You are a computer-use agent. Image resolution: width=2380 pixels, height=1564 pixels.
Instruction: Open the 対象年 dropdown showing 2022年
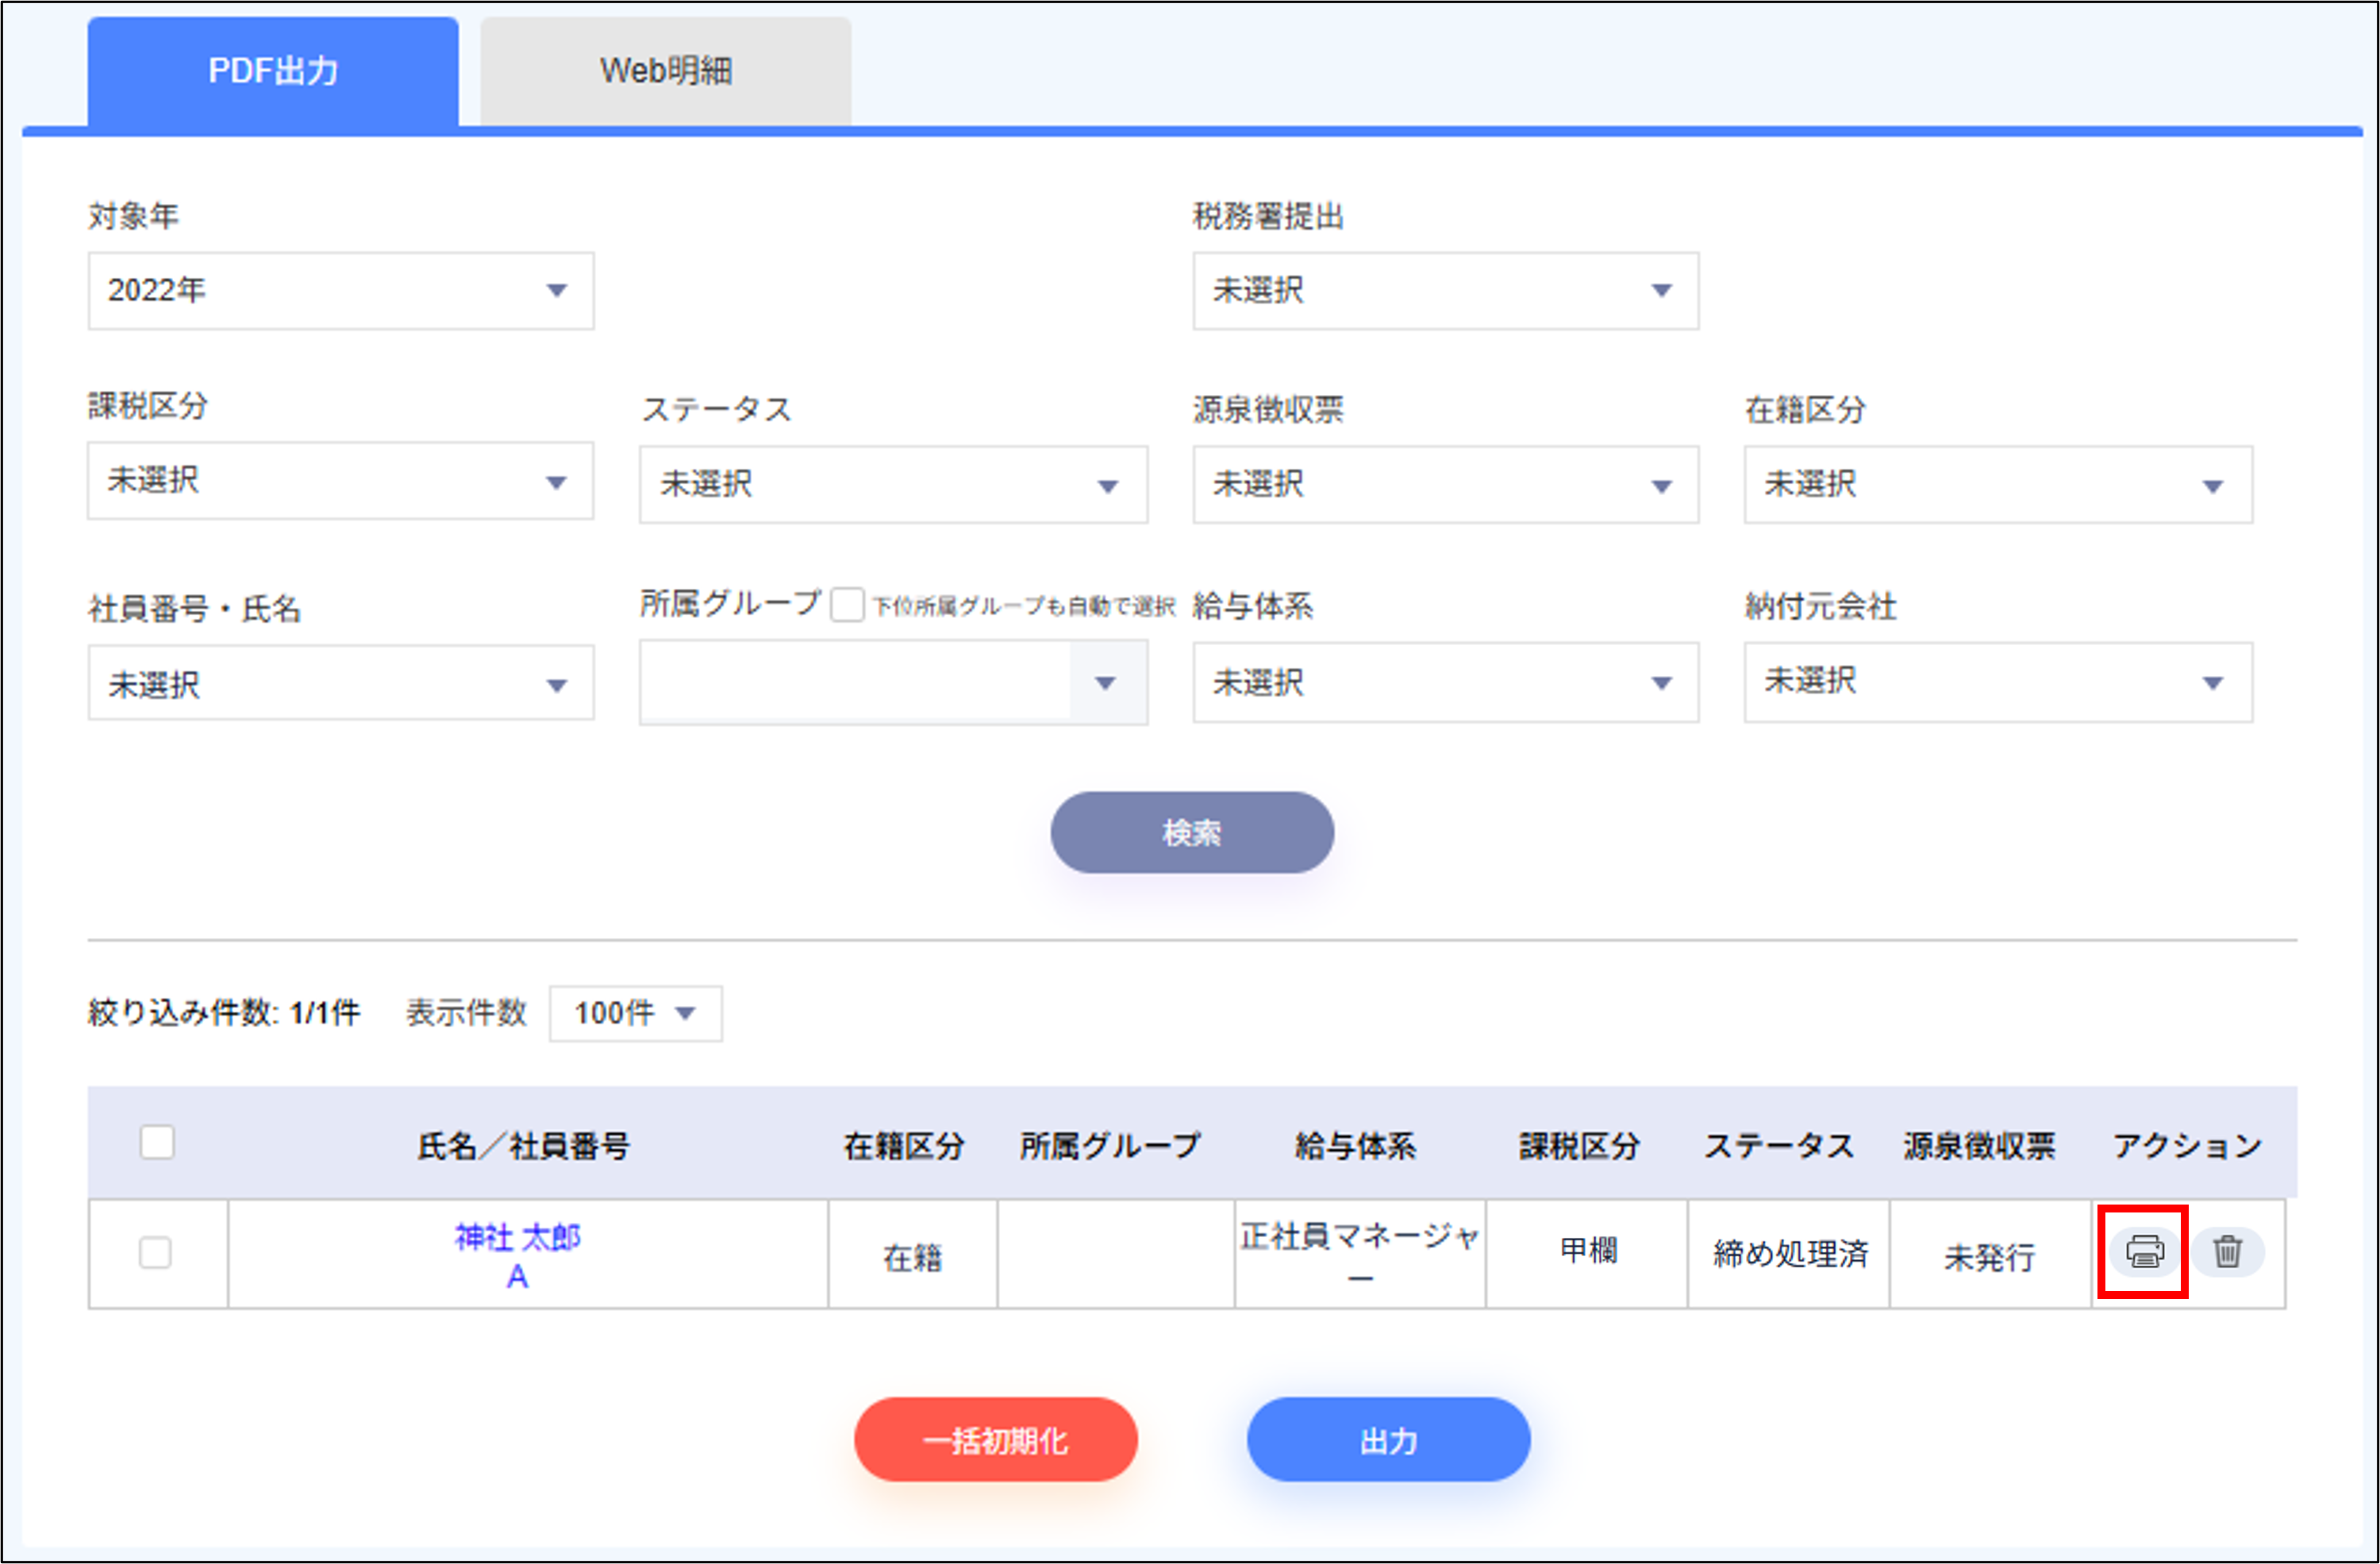click(339, 291)
